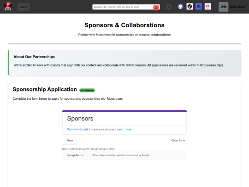249x187 pixels.
Task: Click the Next button in the form
Action: tap(70, 140)
